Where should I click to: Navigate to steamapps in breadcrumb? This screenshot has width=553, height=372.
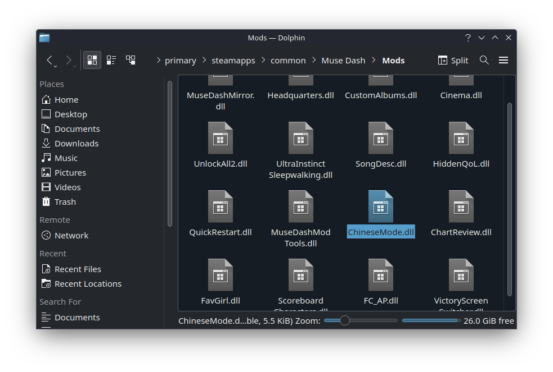pyautogui.click(x=233, y=61)
